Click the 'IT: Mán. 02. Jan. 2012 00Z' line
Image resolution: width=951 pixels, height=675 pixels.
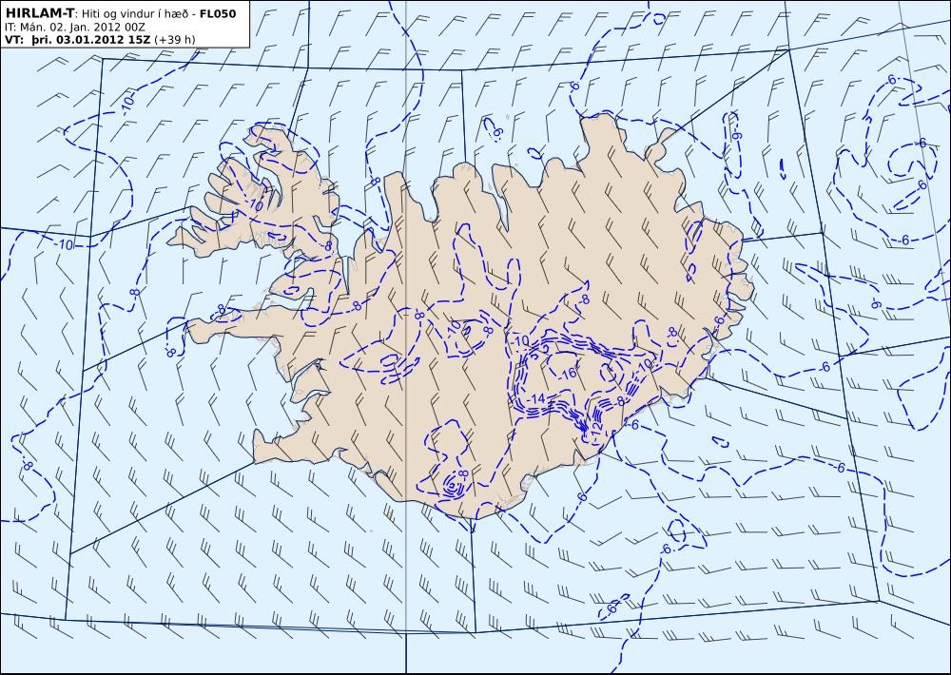coord(74,27)
